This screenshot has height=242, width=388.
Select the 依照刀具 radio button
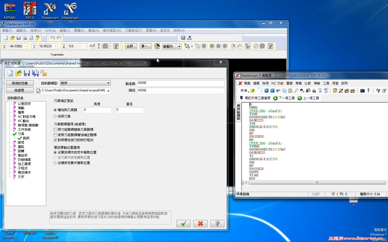(55, 116)
